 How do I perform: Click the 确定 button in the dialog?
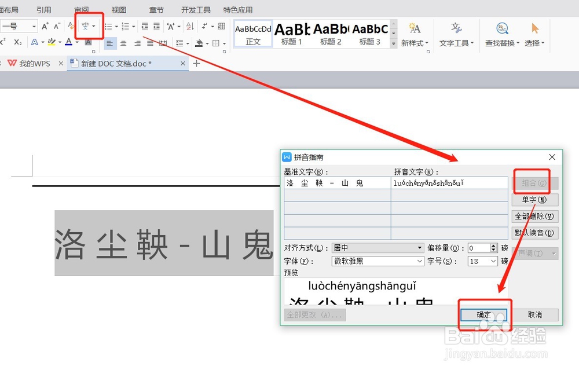pyautogui.click(x=483, y=314)
